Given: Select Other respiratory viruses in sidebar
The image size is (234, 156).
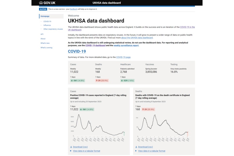Looking at the screenshot, I should tap(53, 29).
